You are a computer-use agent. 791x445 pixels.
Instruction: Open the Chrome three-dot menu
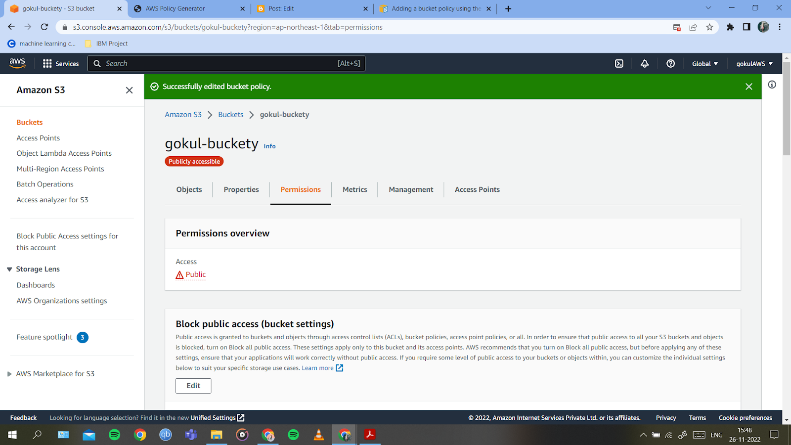tap(780, 27)
